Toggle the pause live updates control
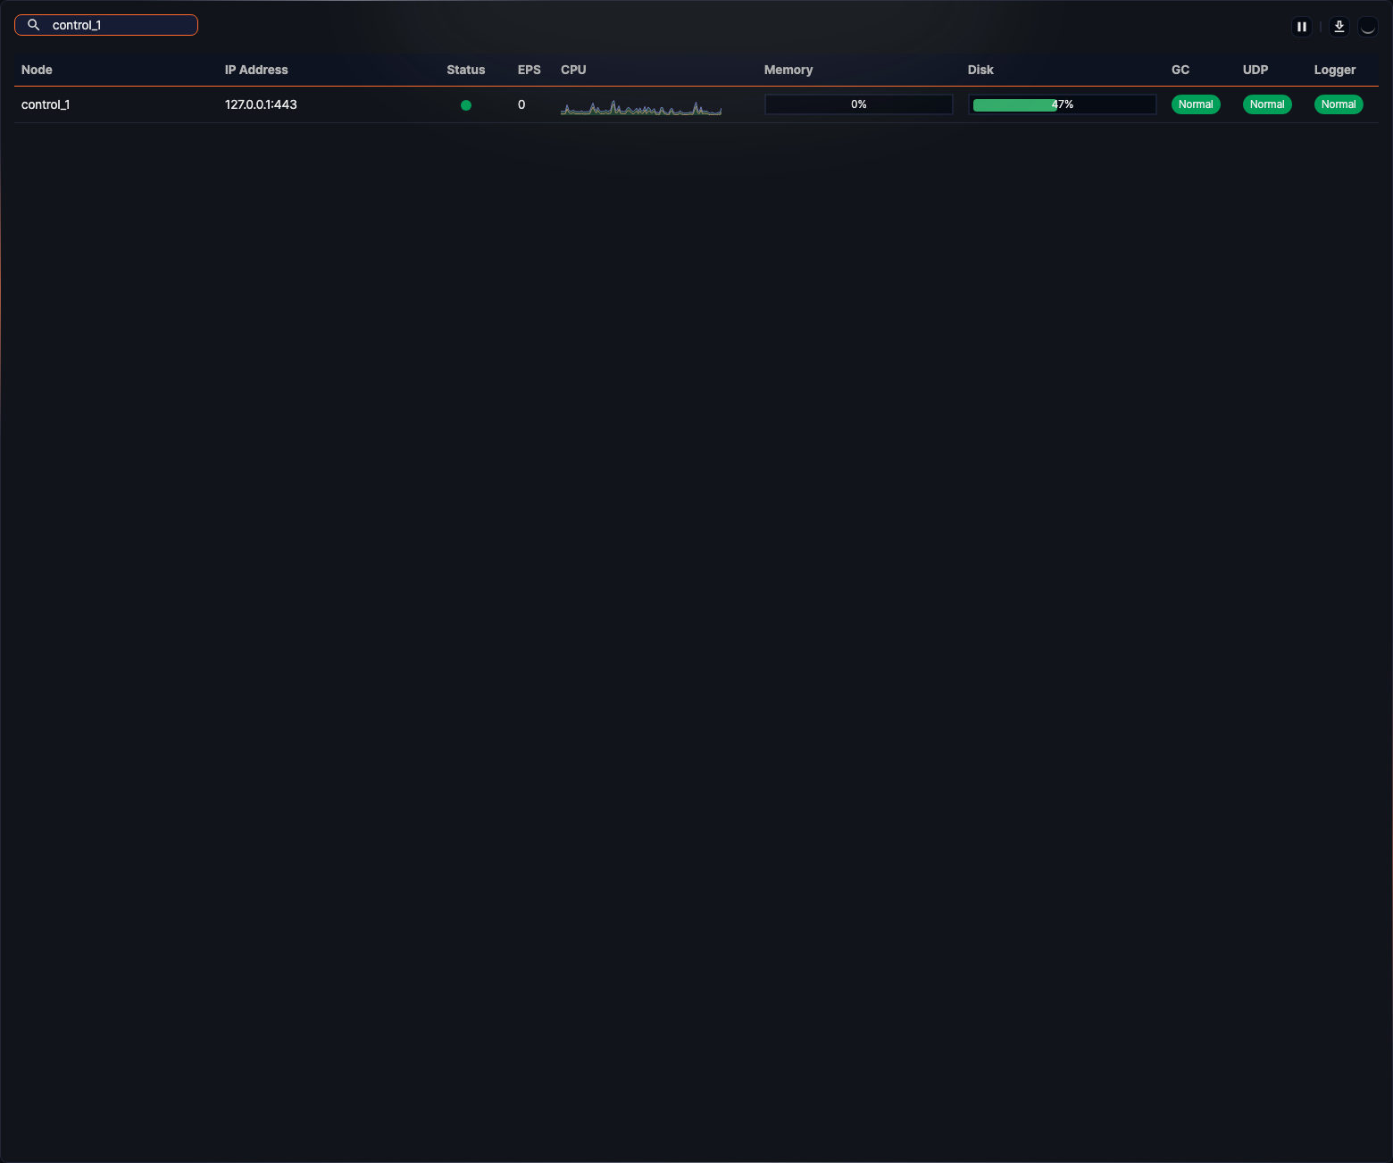The height and width of the screenshot is (1163, 1393). pos(1302,26)
